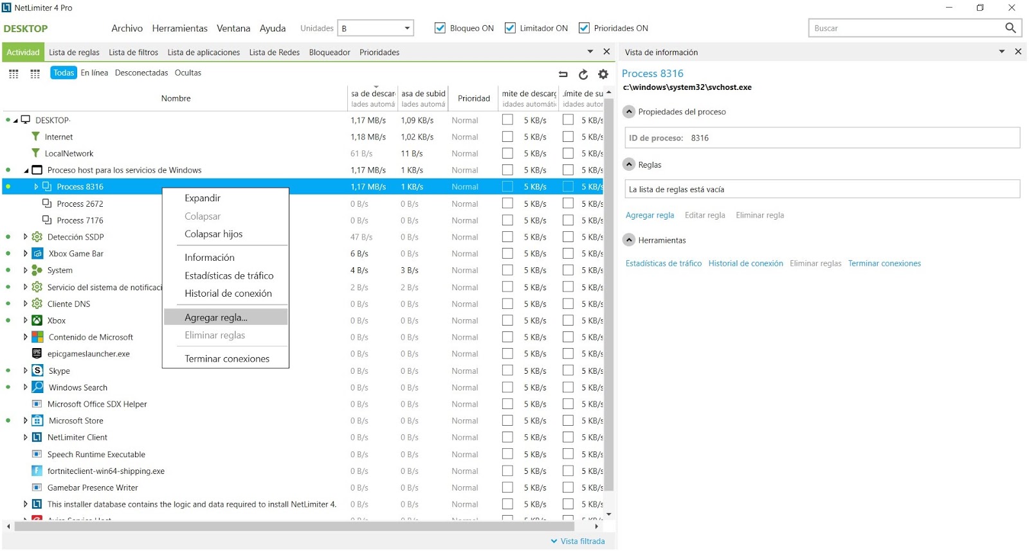Screen dimensions: 1029x551
Task: Click the Microsoft Store app icon
Action: pos(37,421)
